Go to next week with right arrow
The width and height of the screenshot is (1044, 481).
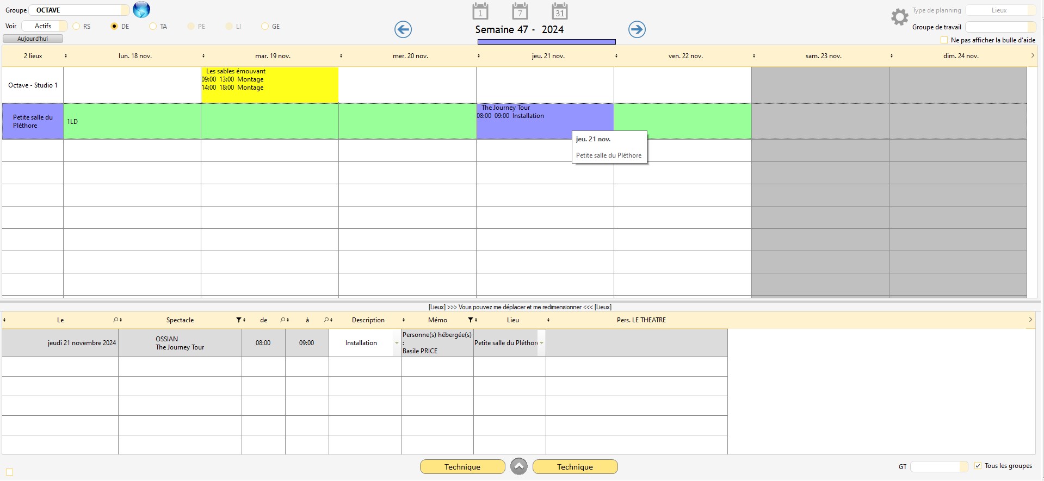(637, 29)
